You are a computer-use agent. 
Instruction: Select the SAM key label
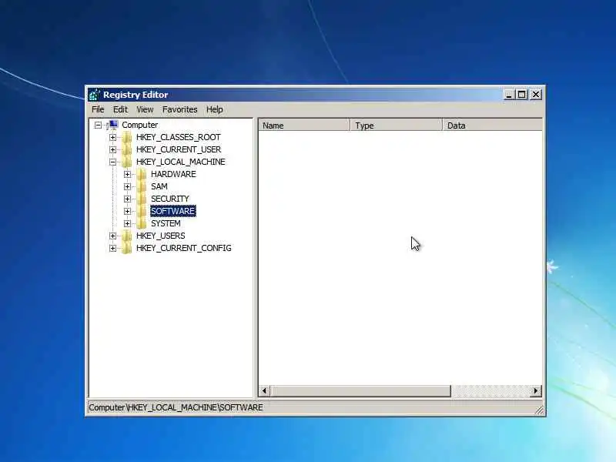point(159,186)
